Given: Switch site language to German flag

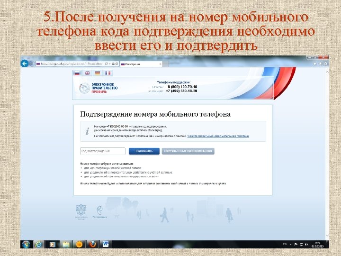Looking at the screenshot, I should (98, 73).
